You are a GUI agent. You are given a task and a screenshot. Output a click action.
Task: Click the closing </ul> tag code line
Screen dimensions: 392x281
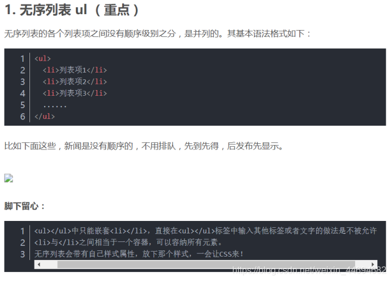[x=45, y=116]
